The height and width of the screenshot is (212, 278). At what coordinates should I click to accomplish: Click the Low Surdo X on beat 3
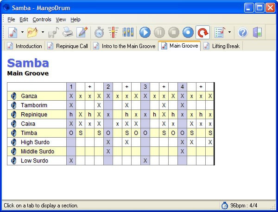click(145, 161)
